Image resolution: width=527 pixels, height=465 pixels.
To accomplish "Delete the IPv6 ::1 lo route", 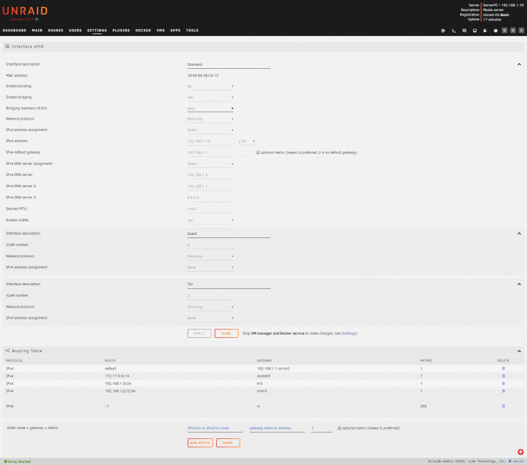I will (x=503, y=406).
